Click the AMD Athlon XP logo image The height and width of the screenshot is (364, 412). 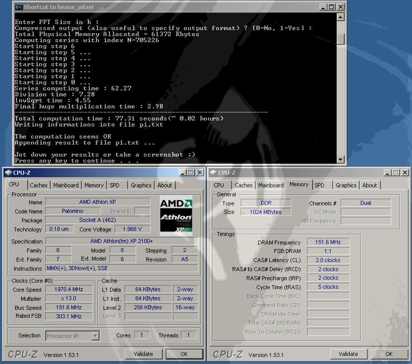click(x=176, y=215)
